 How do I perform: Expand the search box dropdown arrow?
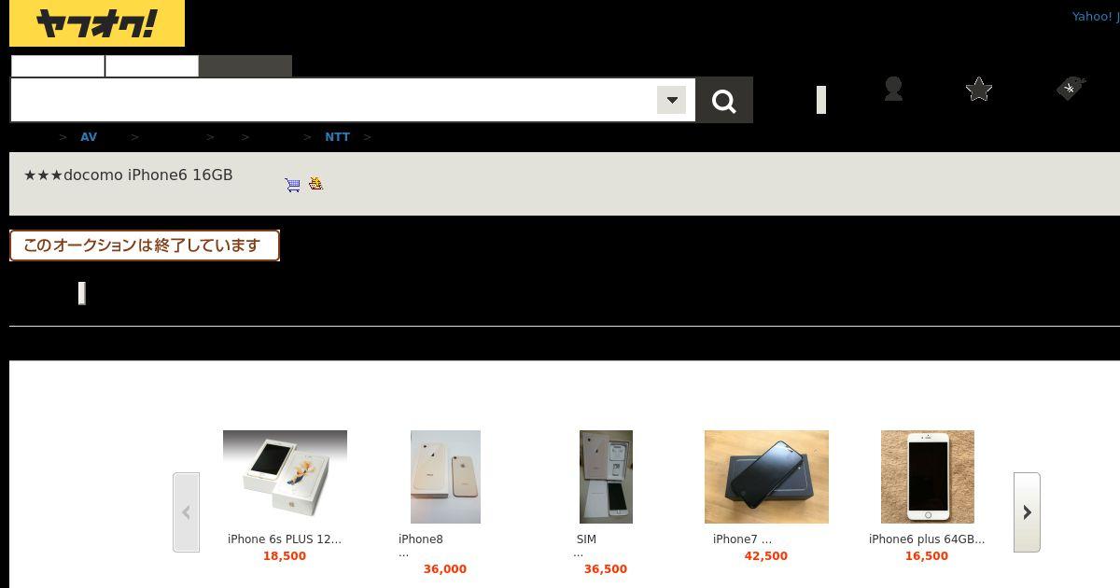click(x=671, y=100)
